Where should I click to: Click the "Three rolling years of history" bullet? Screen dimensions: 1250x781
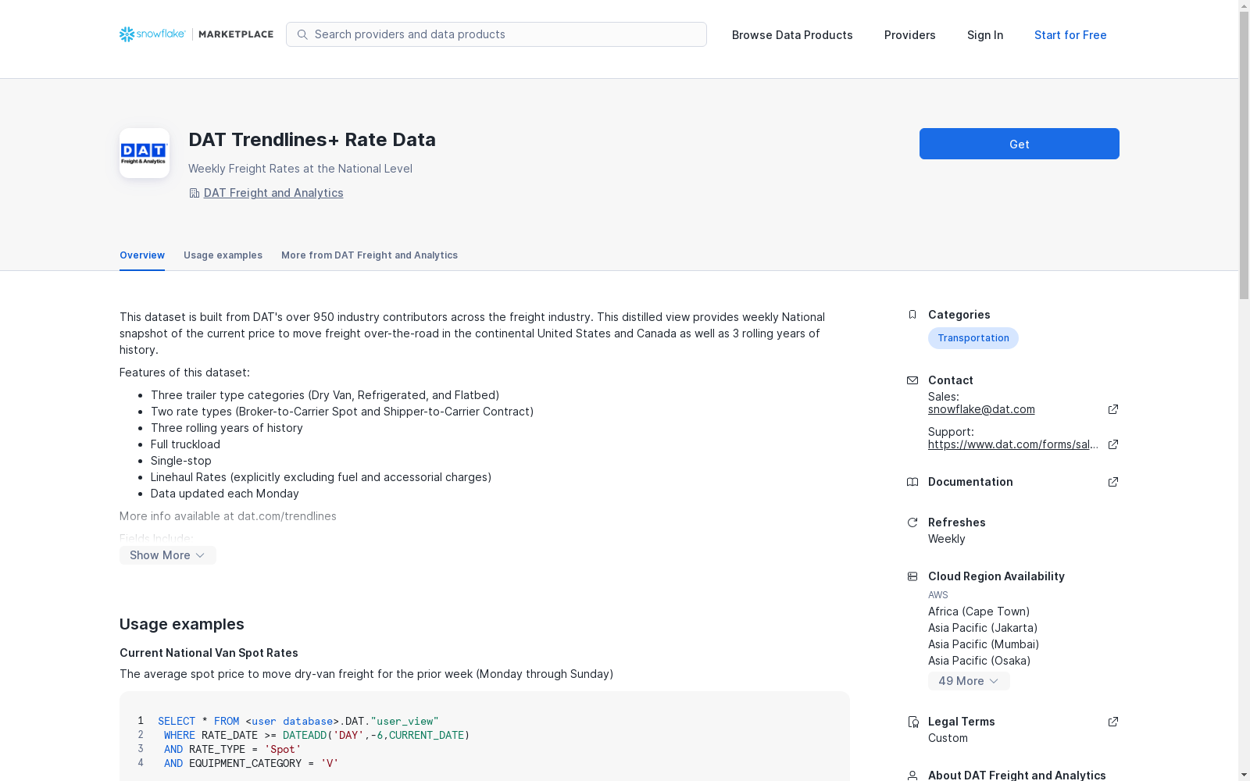[227, 428]
